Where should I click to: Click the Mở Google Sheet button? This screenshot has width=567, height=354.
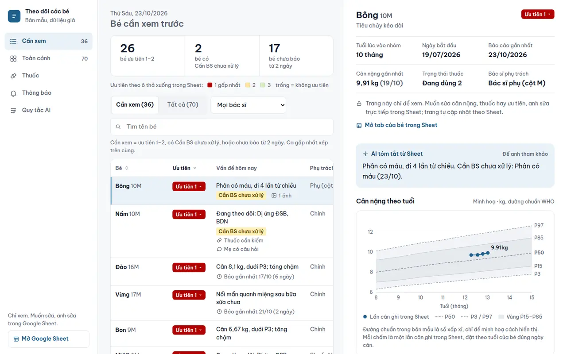click(49, 339)
